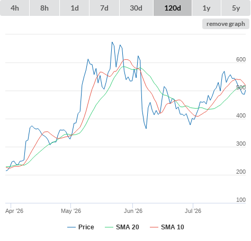Select the 30d range tab
This screenshot has width=251, height=241.
tap(136, 8)
